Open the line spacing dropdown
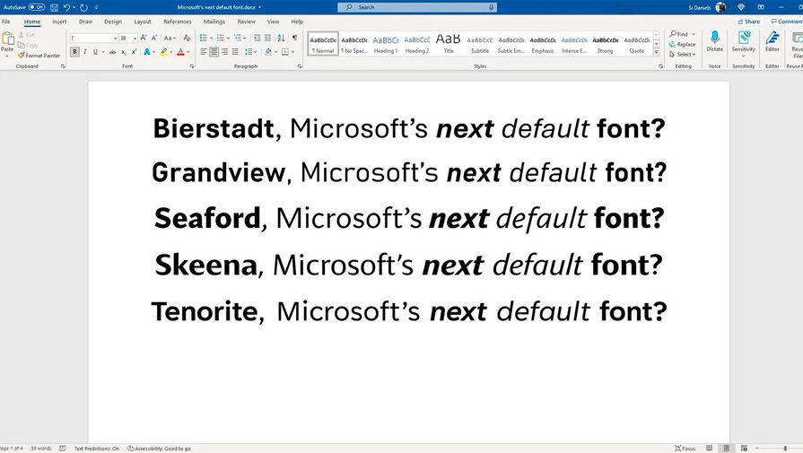Screen dimensions: 803x453 tap(250, 52)
